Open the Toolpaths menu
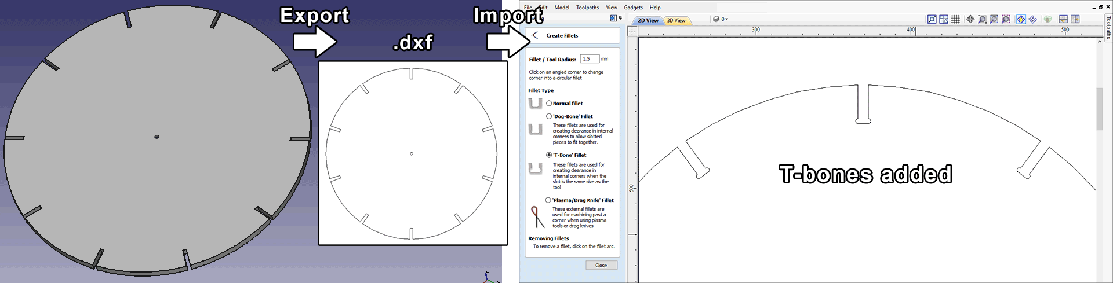Image resolution: width=1113 pixels, height=283 pixels. coord(587,8)
